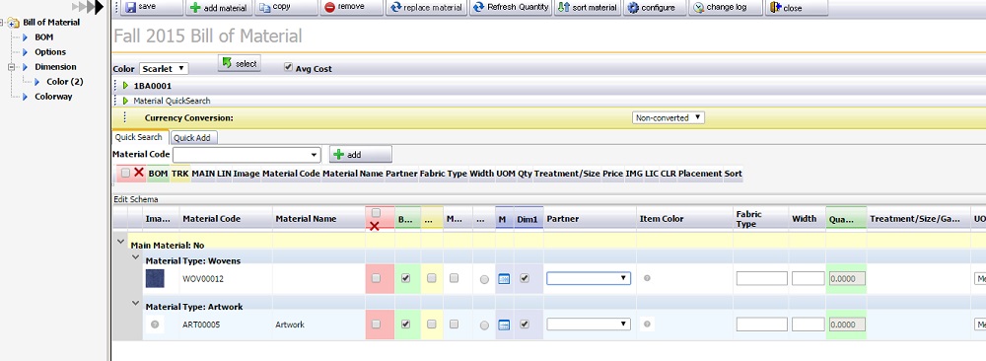This screenshot has width=986, height=361.
Task: Check the delete checkbox for WOV00012
Action: coord(376,278)
